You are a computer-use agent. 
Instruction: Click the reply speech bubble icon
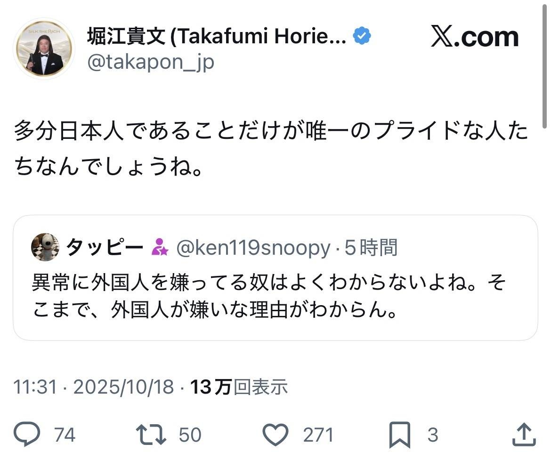point(26,435)
